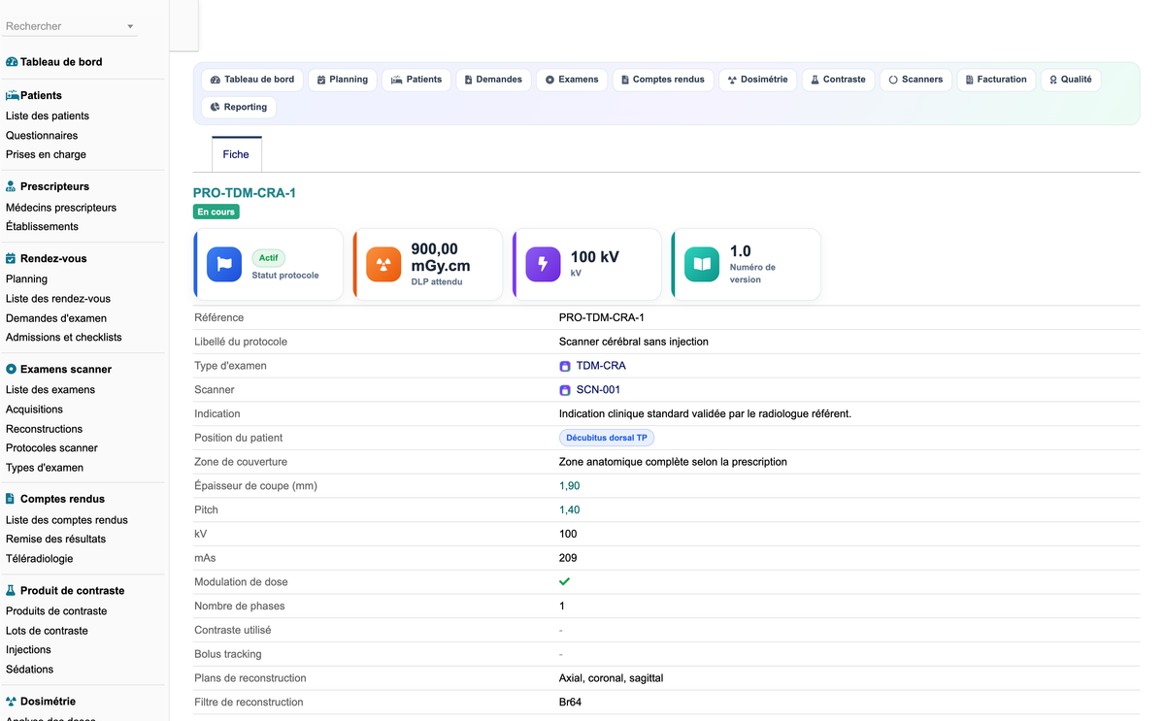Screen dimensions: 1165x721
Task: Open Comptes rendus in the top toolbar
Action: pos(663,80)
